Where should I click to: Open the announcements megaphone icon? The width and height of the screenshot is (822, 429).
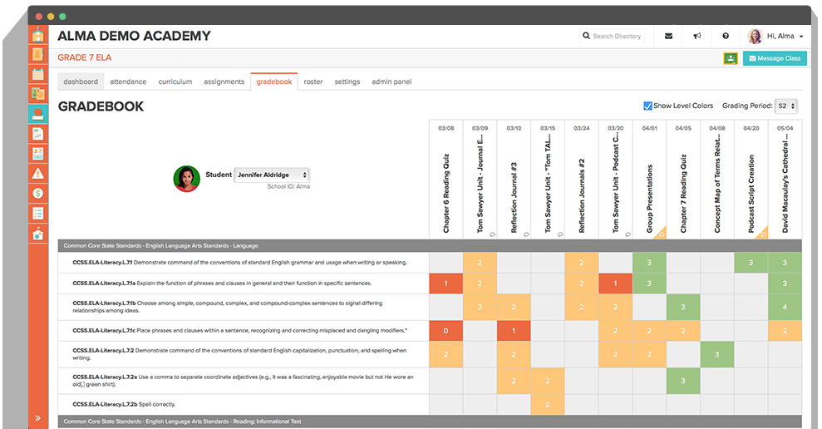point(697,37)
